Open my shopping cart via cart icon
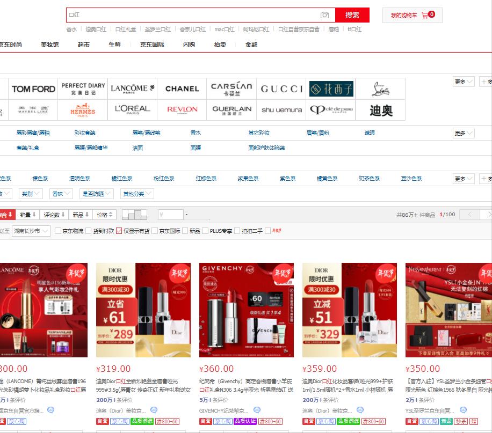Image resolution: width=492 pixels, height=433 pixels. [426, 15]
